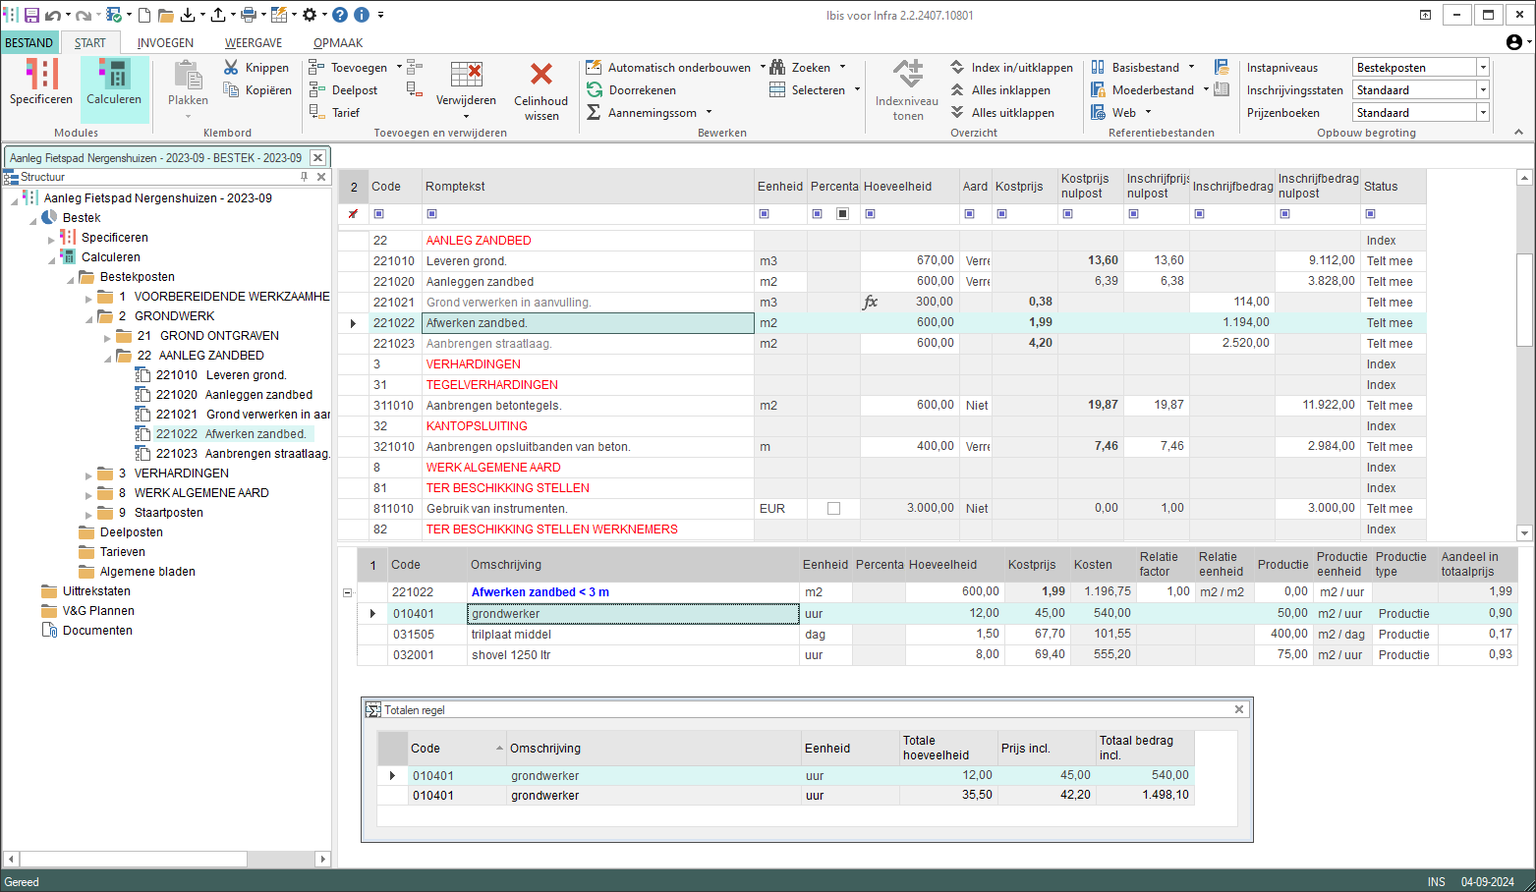Pin the Structuur panel

point(305,177)
